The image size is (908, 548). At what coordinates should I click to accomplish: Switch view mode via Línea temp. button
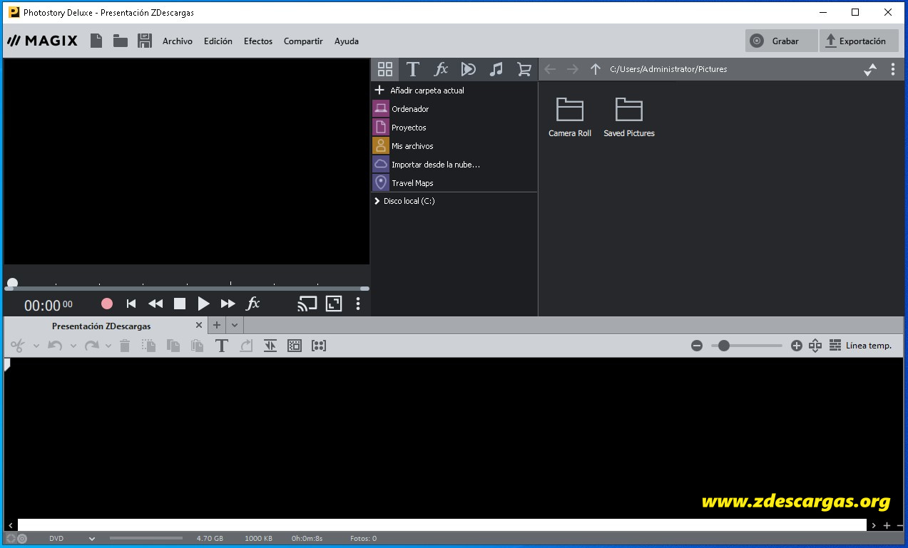pos(860,346)
